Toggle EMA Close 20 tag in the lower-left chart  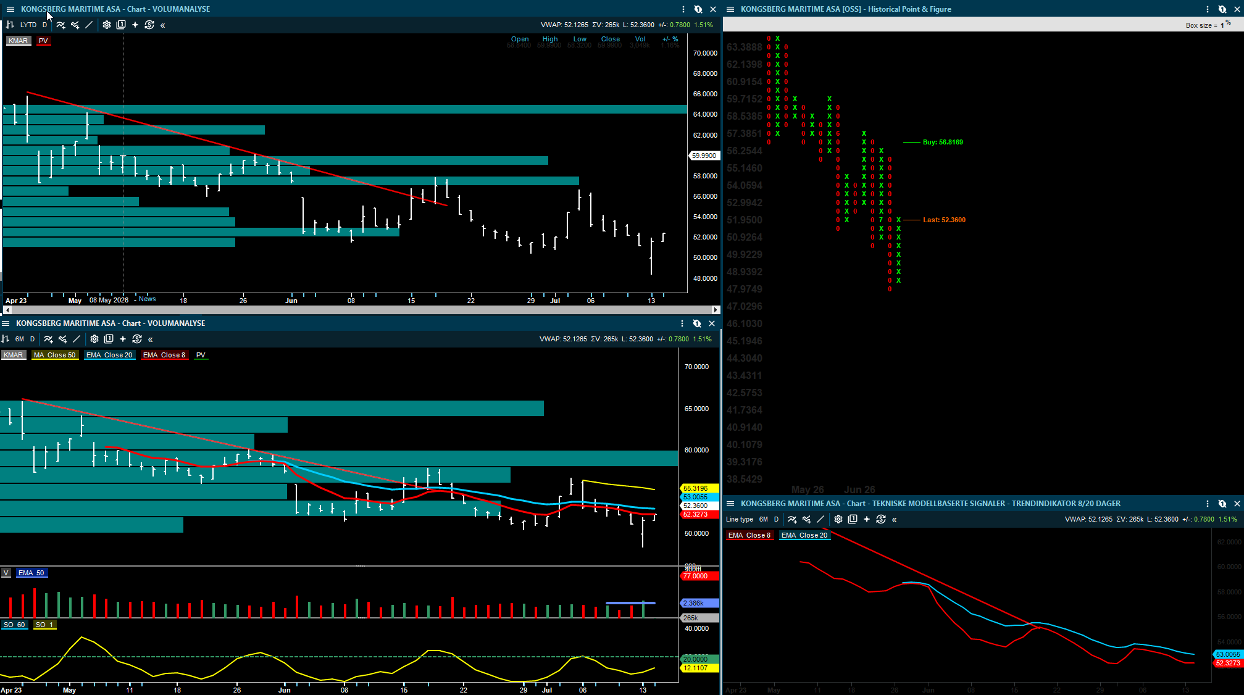coord(109,355)
